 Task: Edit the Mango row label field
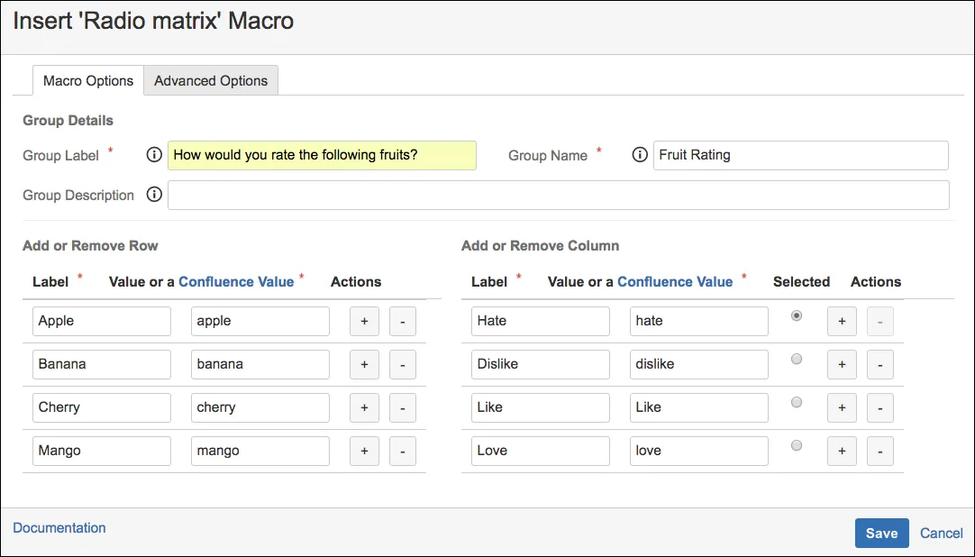tap(102, 451)
